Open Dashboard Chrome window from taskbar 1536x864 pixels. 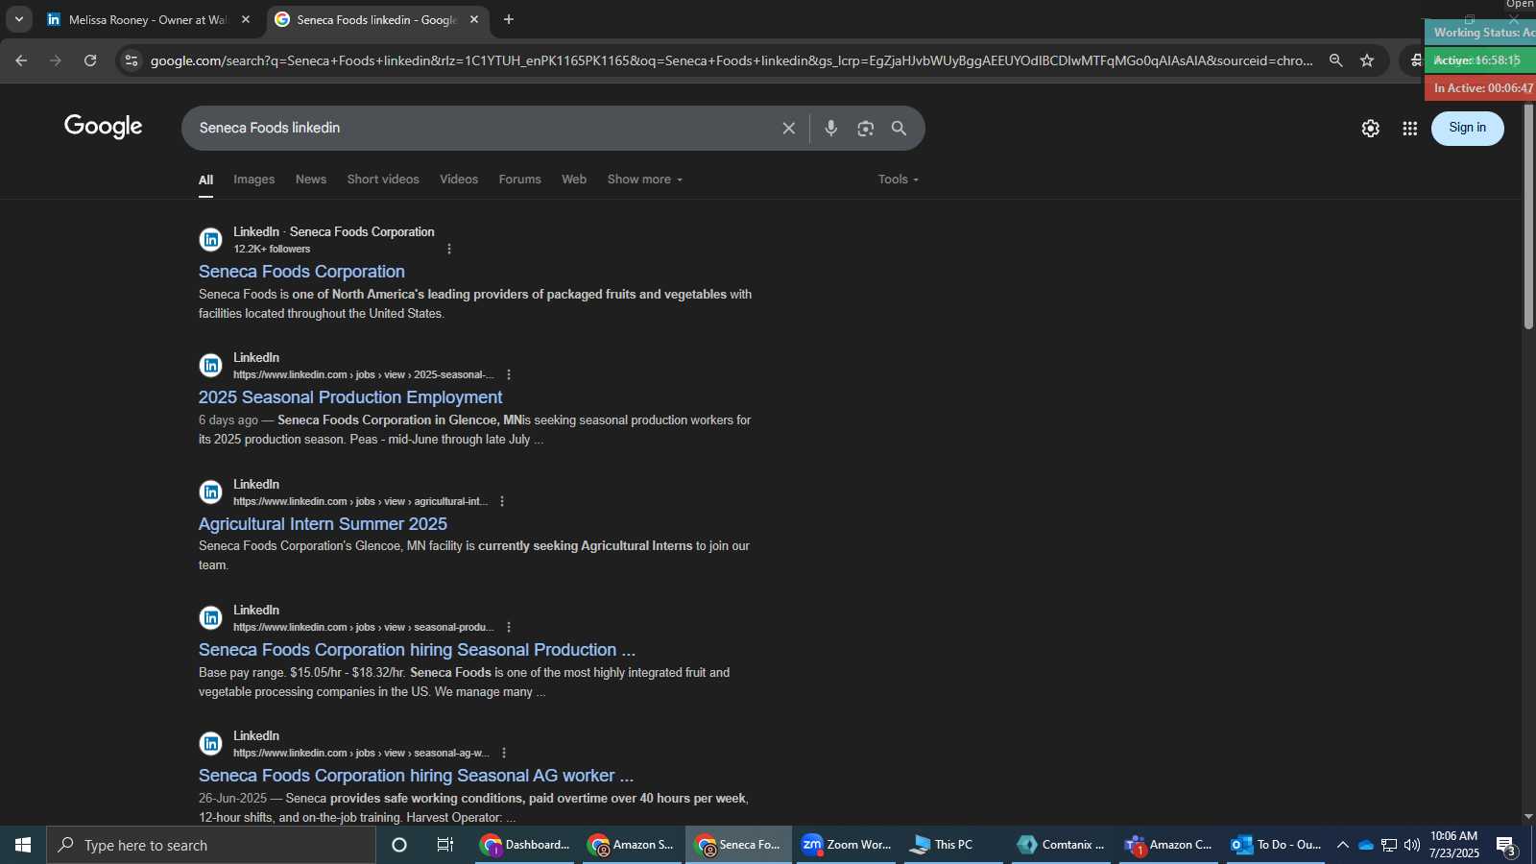[x=524, y=845]
